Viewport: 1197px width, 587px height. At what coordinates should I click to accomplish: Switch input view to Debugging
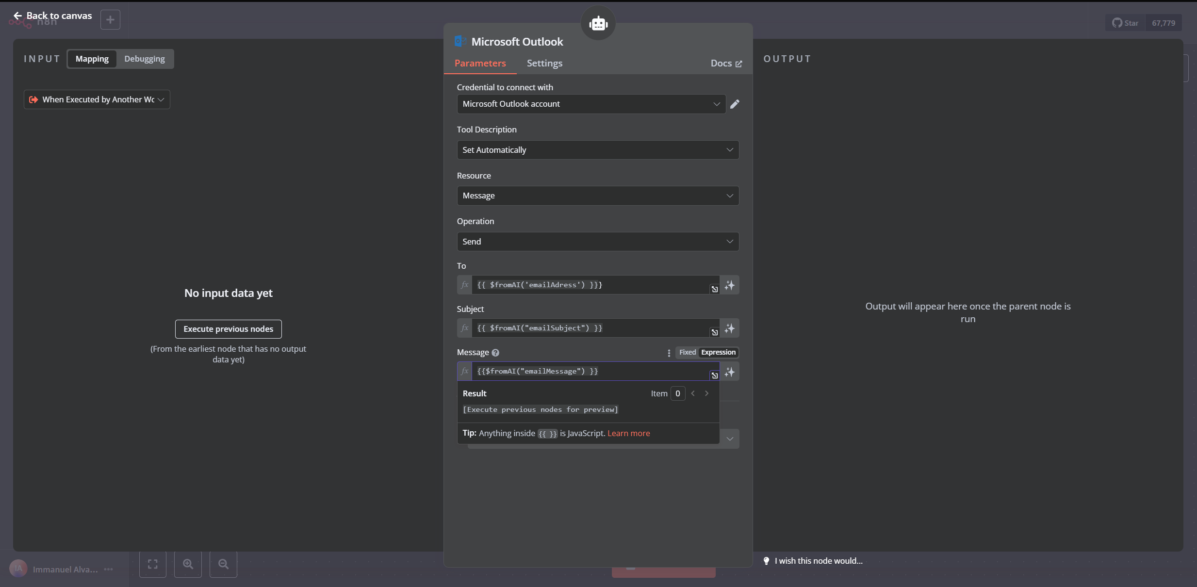(144, 59)
